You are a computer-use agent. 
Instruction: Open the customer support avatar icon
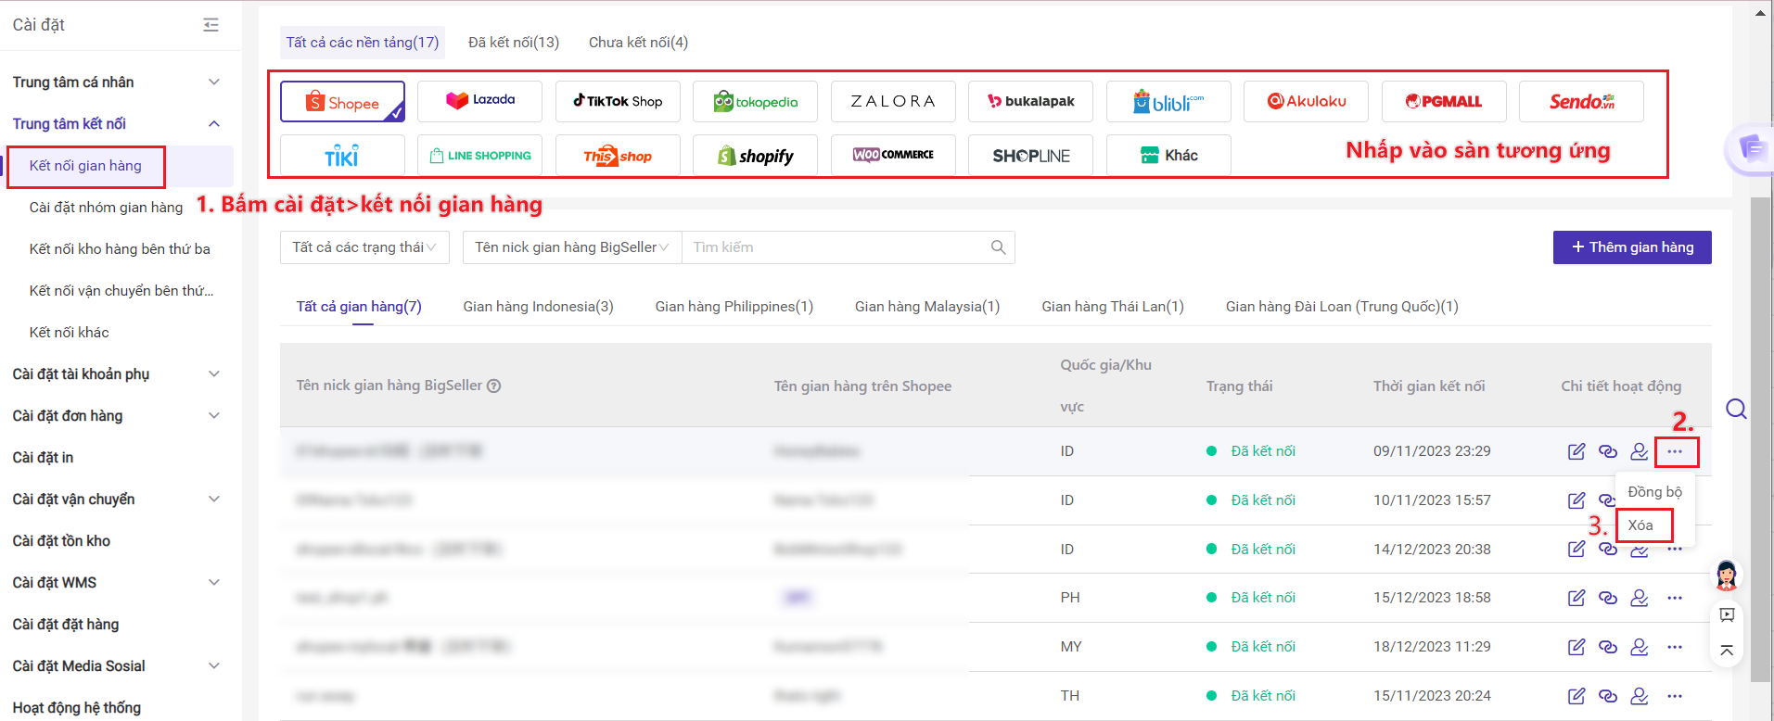(x=1727, y=576)
